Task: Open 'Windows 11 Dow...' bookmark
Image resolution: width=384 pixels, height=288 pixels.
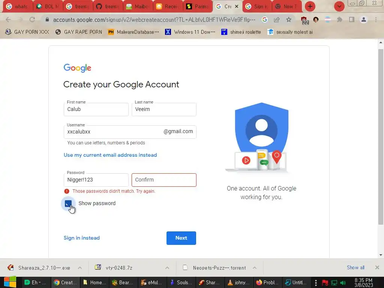Action: pos(190,32)
